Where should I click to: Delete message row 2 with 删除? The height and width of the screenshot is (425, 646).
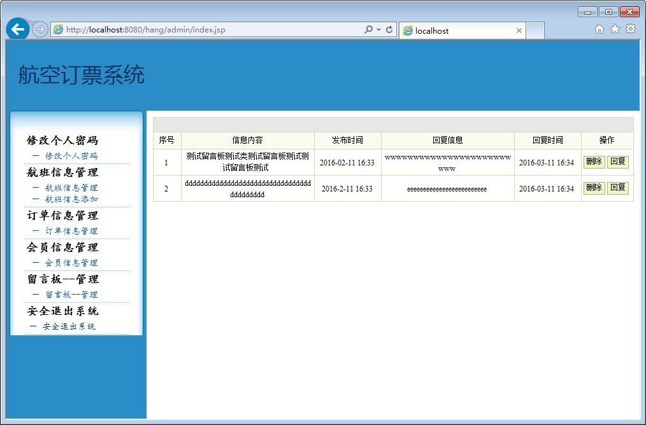(594, 188)
